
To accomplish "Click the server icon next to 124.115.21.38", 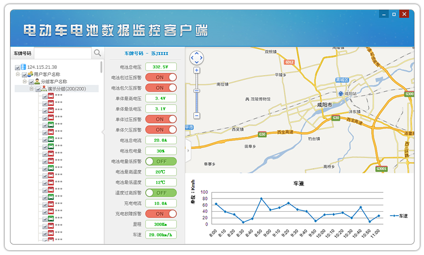I will click(23, 67).
